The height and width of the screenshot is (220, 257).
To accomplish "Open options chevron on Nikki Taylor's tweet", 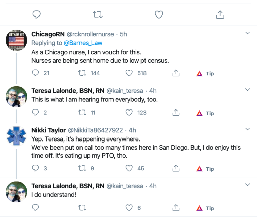I will point(247,129).
